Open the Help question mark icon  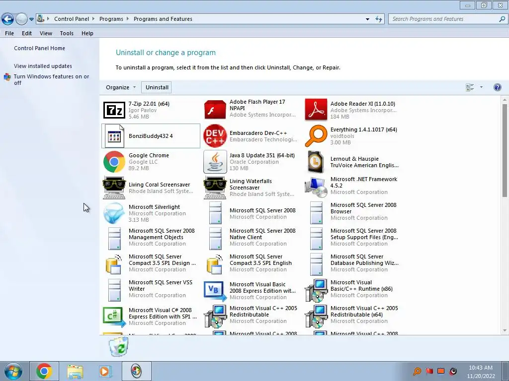click(497, 87)
